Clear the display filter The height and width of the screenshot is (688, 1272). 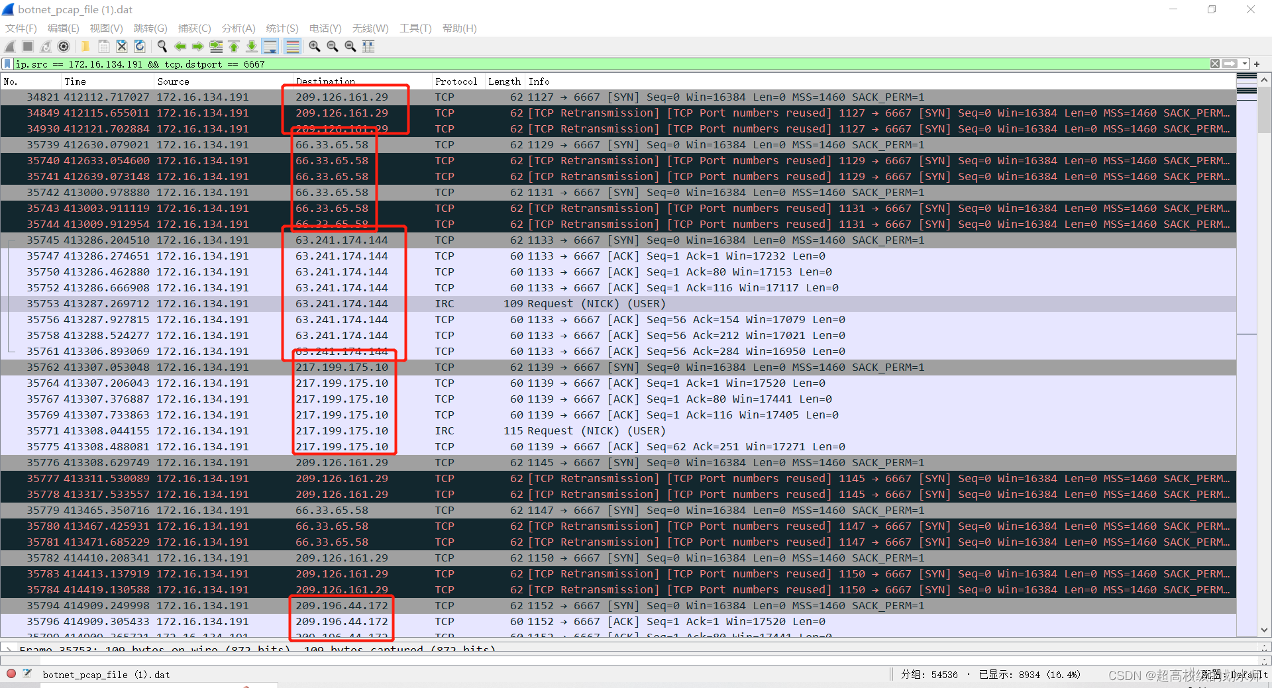pos(1214,64)
